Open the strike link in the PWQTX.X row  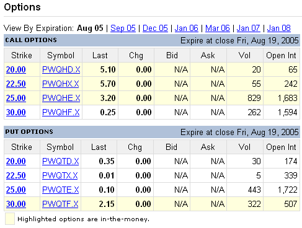tap(16, 175)
